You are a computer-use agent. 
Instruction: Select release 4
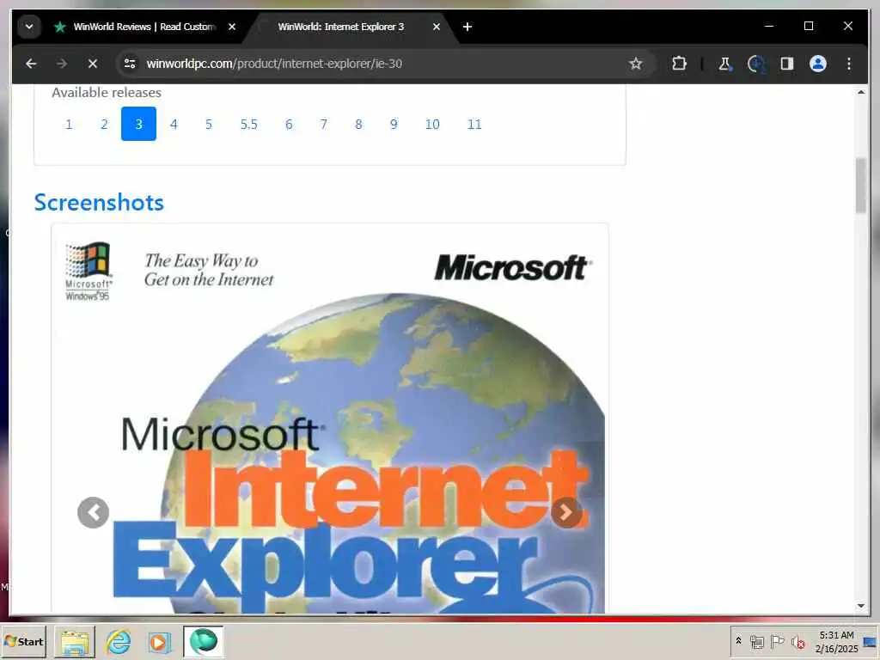coord(174,124)
